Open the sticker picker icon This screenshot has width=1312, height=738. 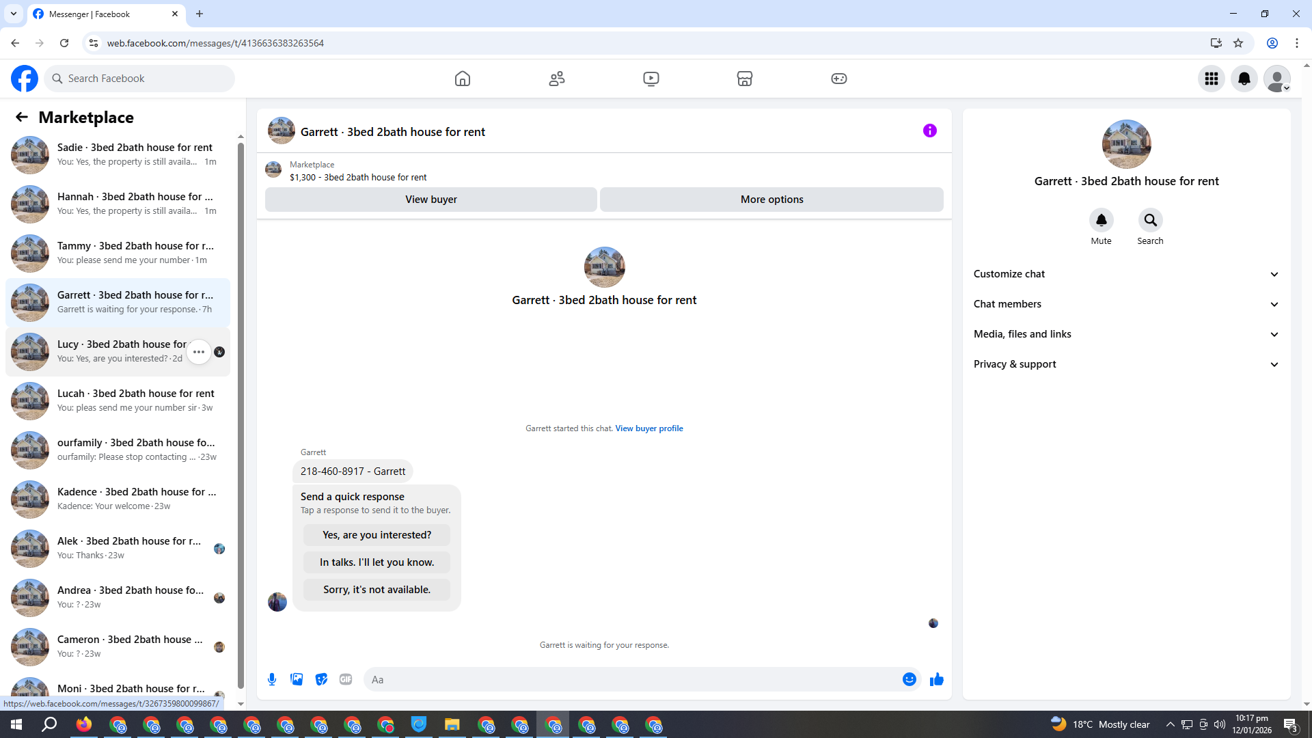pyautogui.click(x=321, y=679)
